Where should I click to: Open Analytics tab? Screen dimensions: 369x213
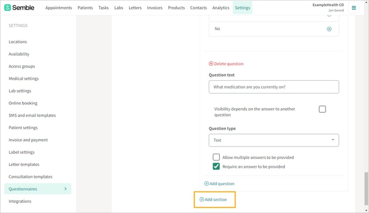click(x=221, y=7)
